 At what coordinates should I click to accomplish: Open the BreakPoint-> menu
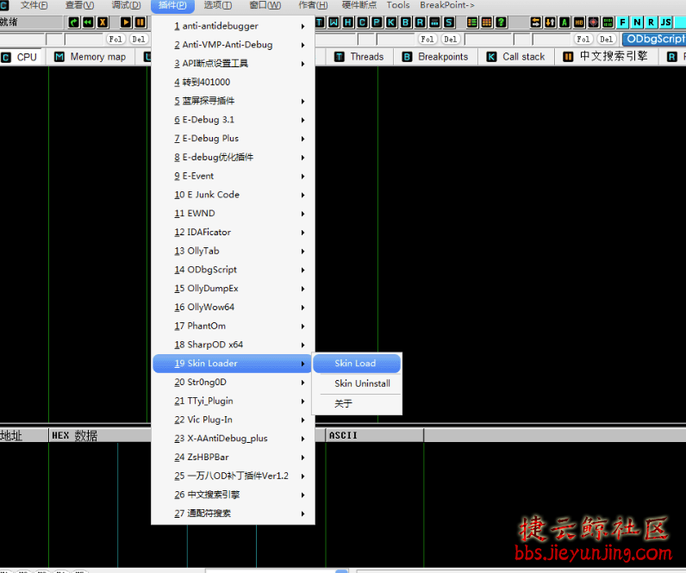coord(447,5)
